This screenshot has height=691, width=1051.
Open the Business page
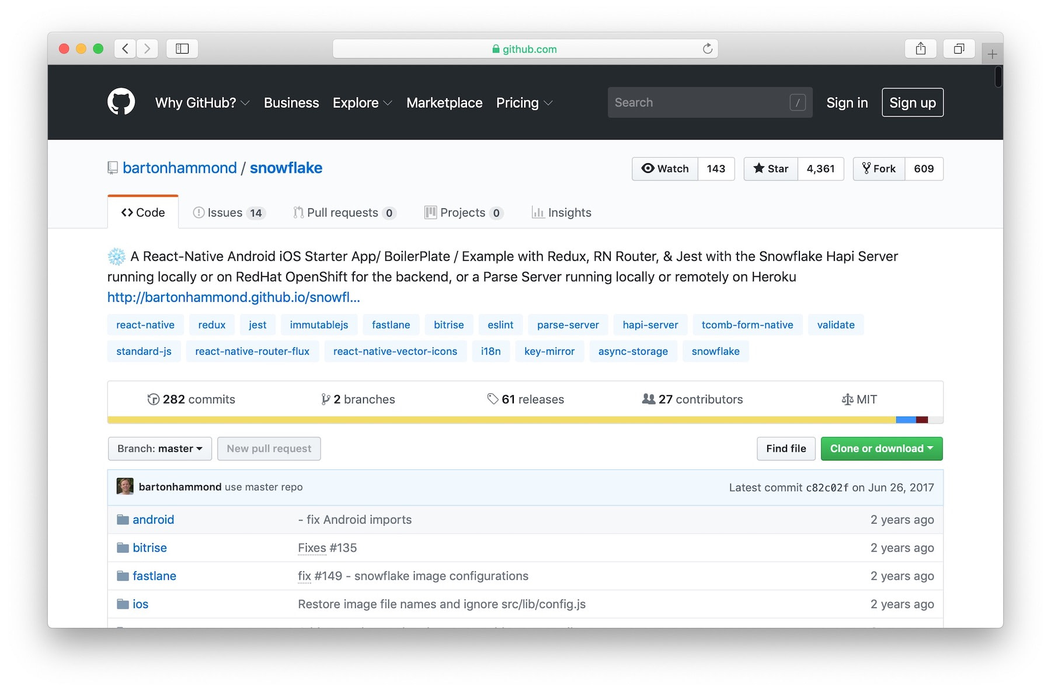(291, 103)
